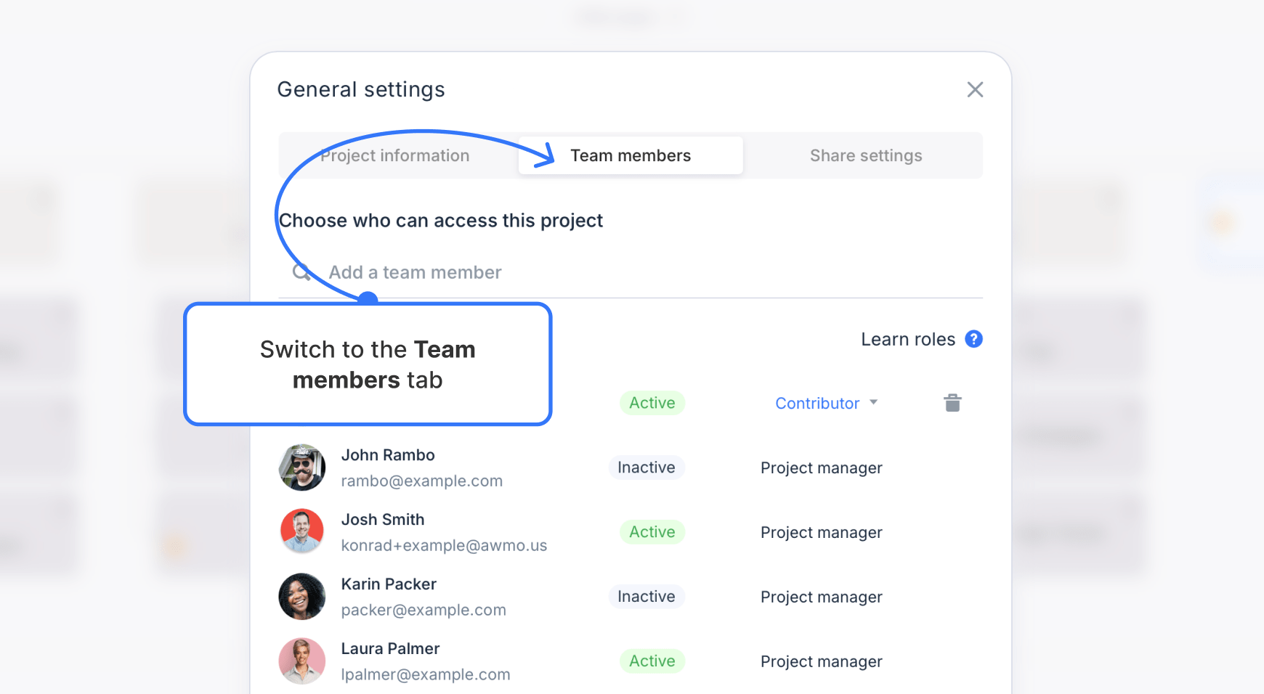Click the search icon beside Add a team member
The height and width of the screenshot is (694, 1264).
coord(301,272)
